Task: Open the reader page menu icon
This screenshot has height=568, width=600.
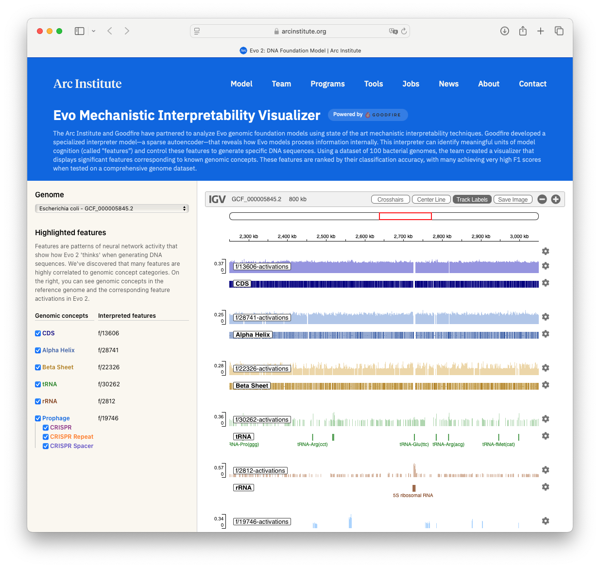Action: 197,31
